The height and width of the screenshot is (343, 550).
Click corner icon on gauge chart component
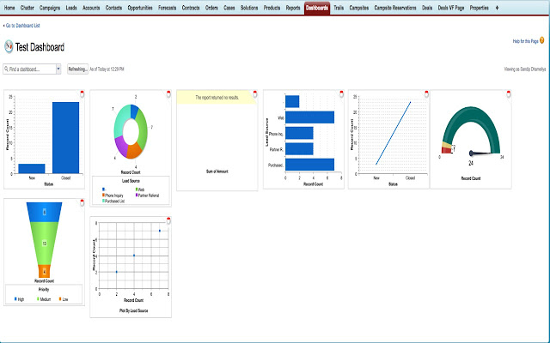pos(510,93)
